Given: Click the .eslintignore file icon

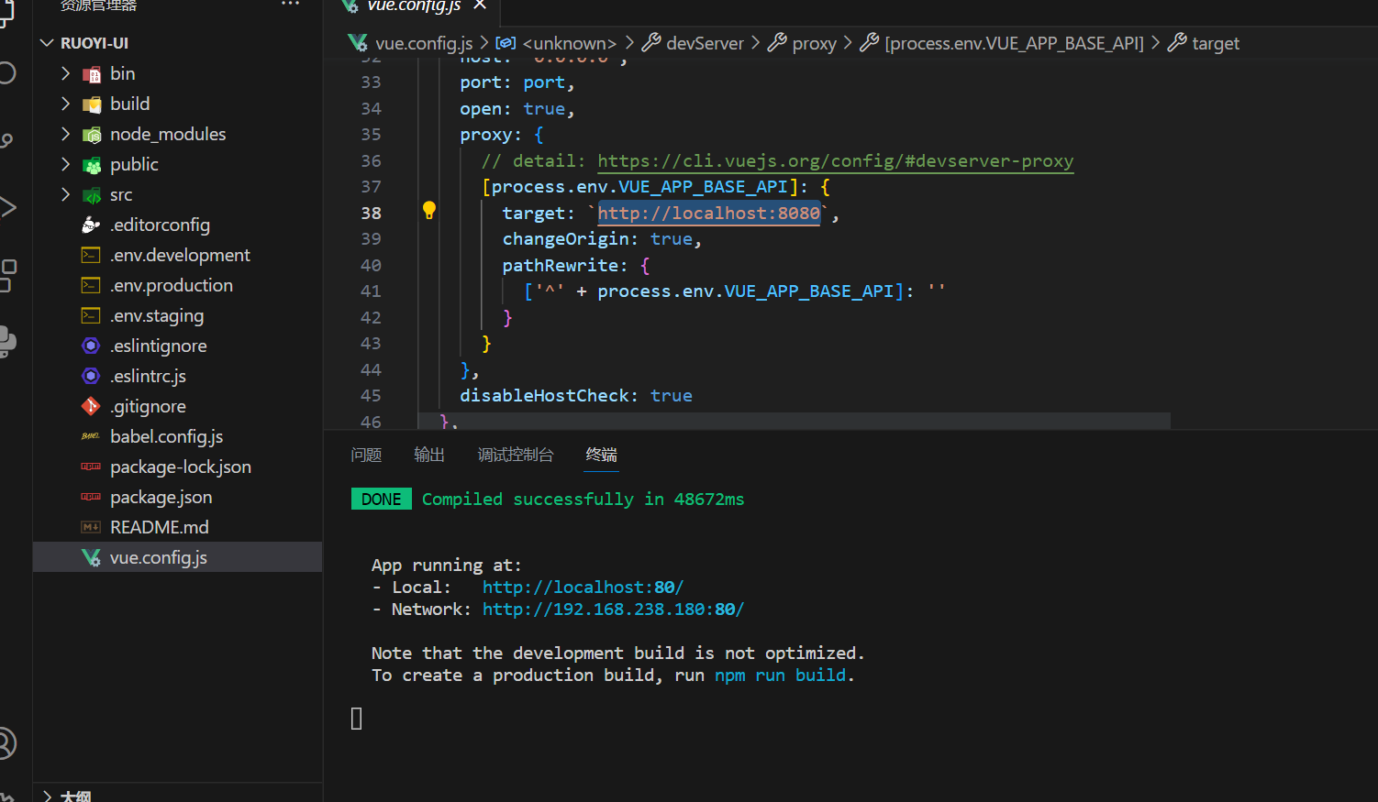Looking at the screenshot, I should [91, 346].
